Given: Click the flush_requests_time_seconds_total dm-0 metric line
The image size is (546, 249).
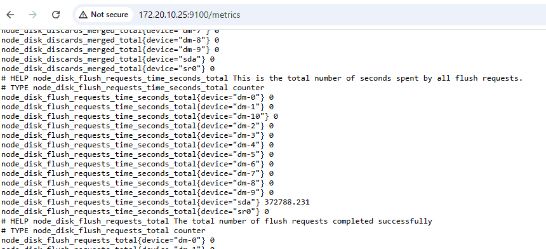Looking at the screenshot, I should point(137,97).
